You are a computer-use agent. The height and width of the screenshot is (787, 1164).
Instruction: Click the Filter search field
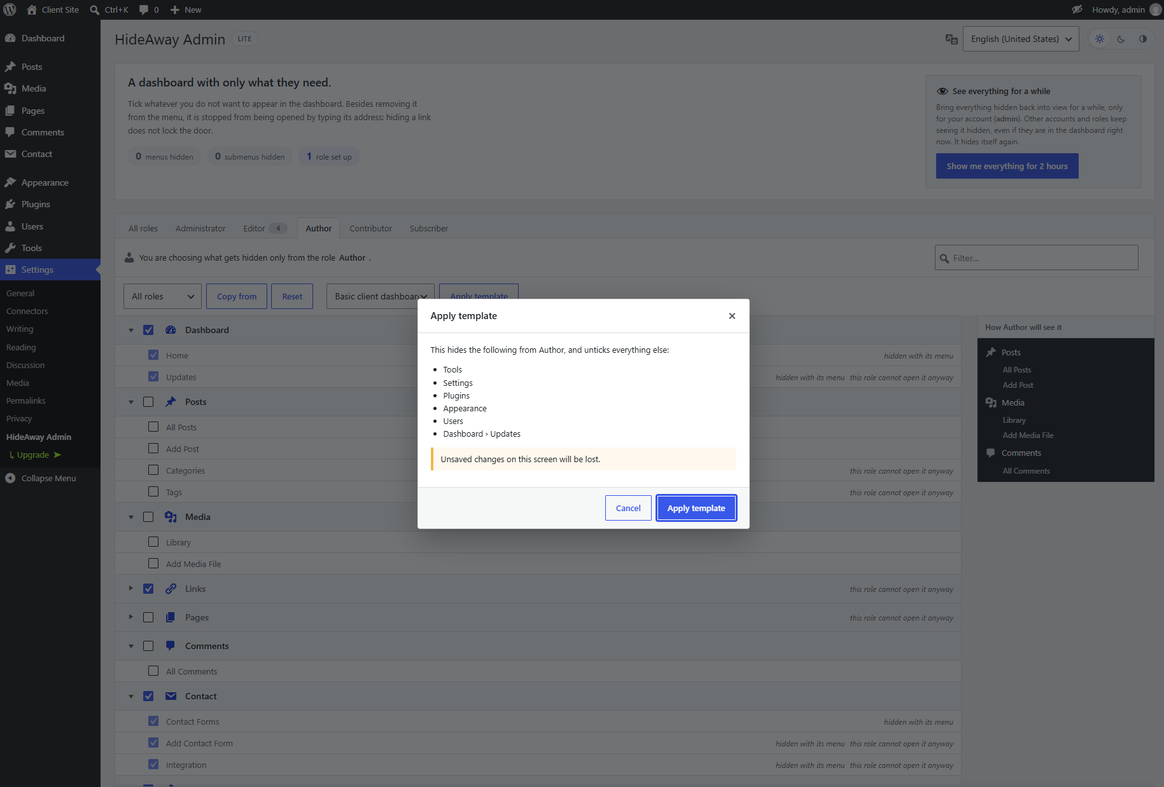click(x=1036, y=257)
